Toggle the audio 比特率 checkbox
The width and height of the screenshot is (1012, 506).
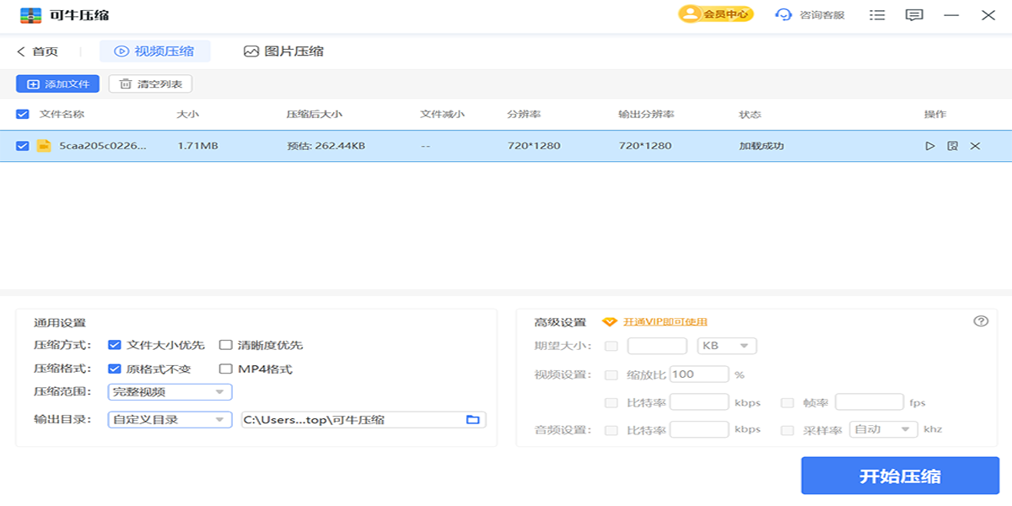point(611,430)
